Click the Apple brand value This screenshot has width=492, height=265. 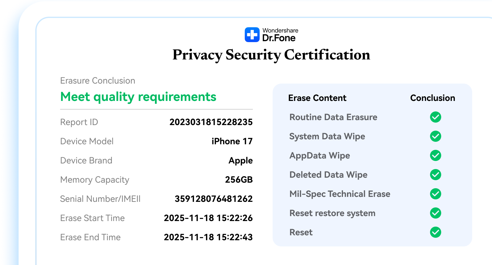point(241,161)
